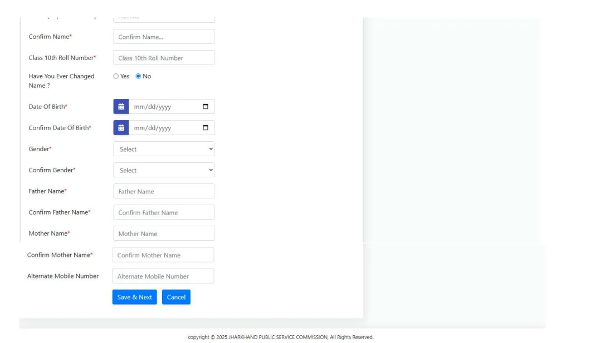Screen dimensions: 605x343
Task: Open the Gender dropdown
Action: coord(163,148)
